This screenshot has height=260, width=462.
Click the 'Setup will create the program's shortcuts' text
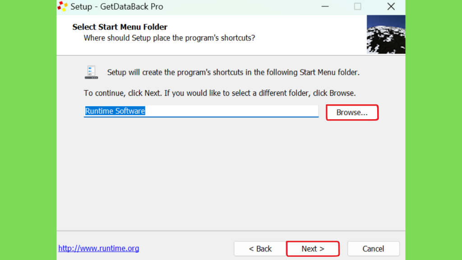(233, 72)
